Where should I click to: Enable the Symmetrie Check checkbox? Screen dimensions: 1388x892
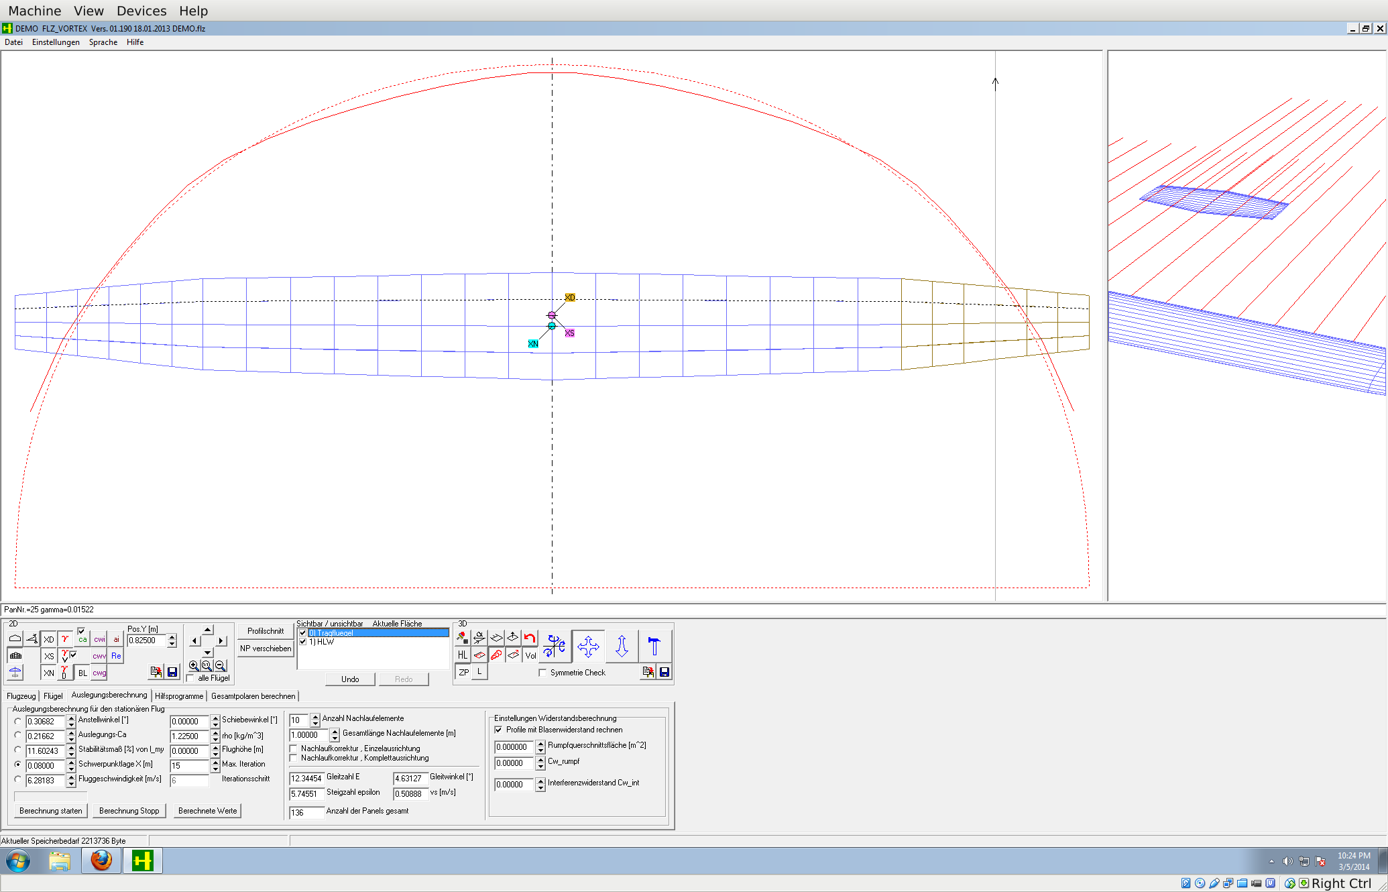coord(542,673)
